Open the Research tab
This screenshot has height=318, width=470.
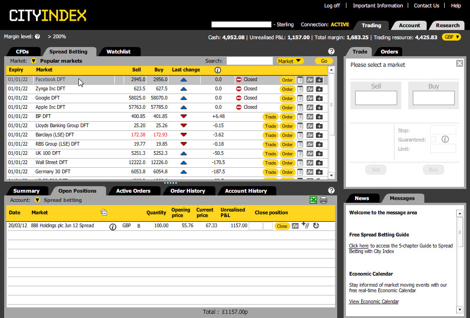click(x=447, y=25)
